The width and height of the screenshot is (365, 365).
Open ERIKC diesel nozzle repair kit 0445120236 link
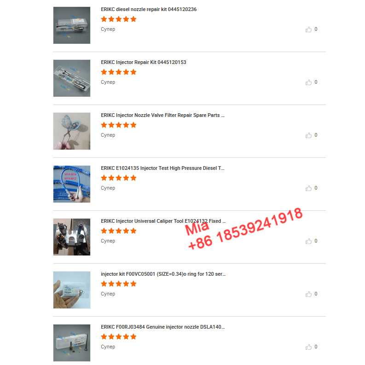coord(149,9)
